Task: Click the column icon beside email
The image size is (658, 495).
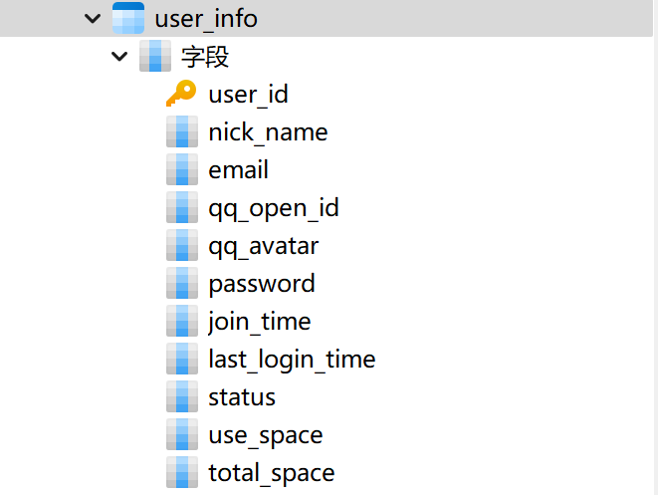Action: pos(182,169)
